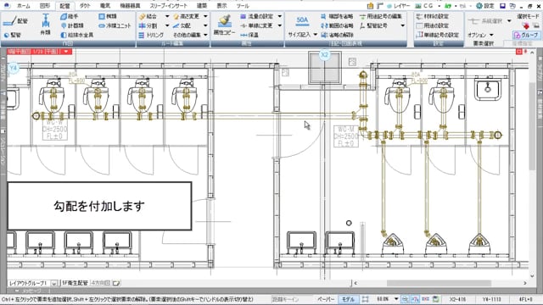Select the 計器類 instruments tool

click(x=72, y=25)
